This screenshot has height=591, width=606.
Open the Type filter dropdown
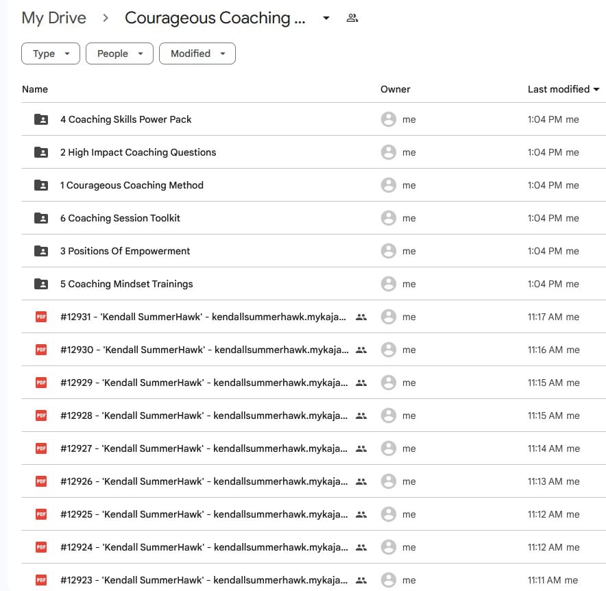(x=51, y=53)
